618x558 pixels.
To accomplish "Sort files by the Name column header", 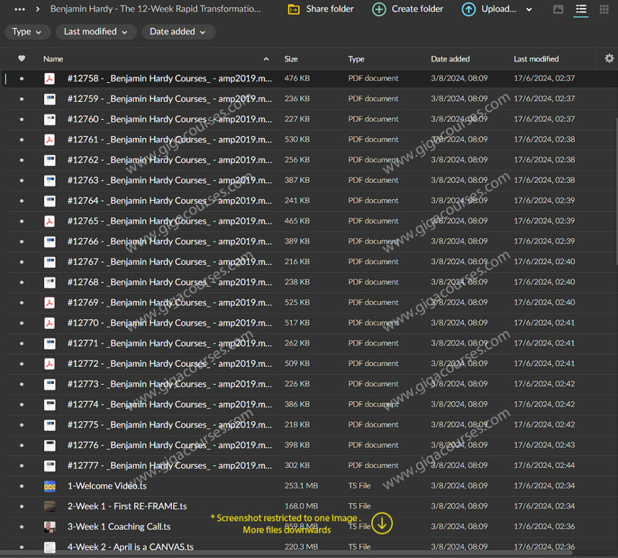I will point(53,59).
